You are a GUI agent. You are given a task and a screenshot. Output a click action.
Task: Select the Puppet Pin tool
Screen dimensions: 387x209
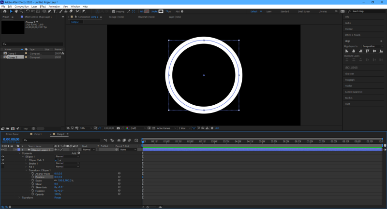[x=84, y=11]
